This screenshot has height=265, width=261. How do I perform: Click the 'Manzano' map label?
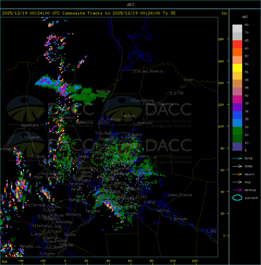(26, 246)
